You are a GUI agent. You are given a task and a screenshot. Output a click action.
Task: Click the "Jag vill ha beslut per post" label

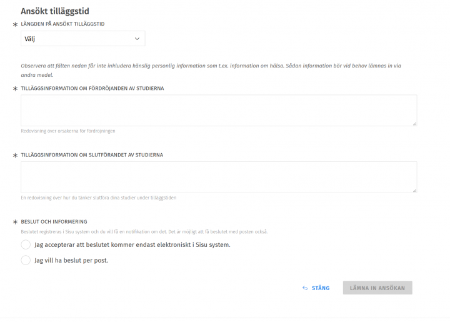71,260
